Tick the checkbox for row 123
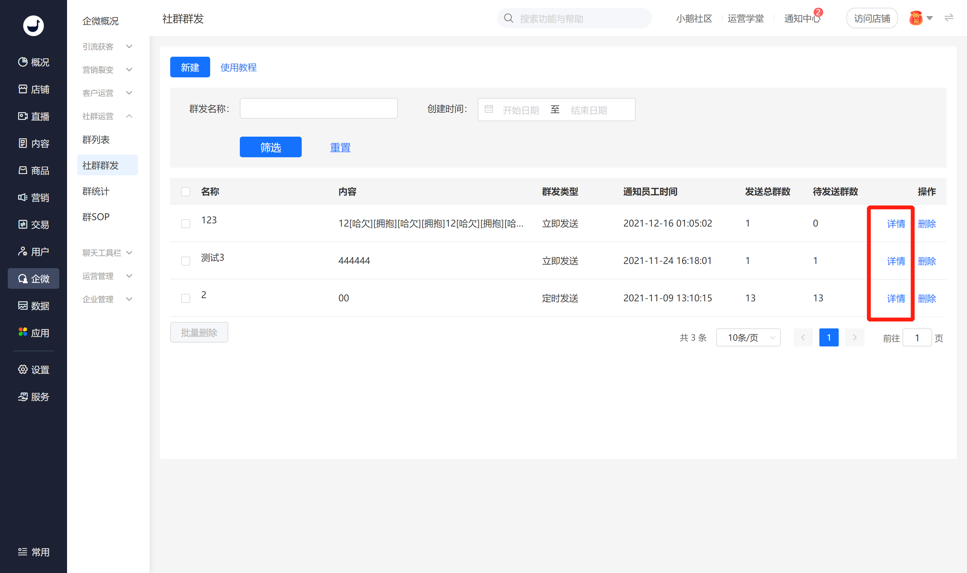 tap(186, 224)
